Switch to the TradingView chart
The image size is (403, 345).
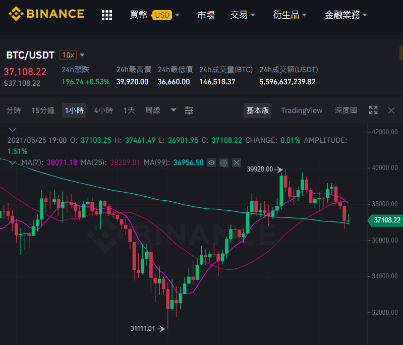[302, 110]
